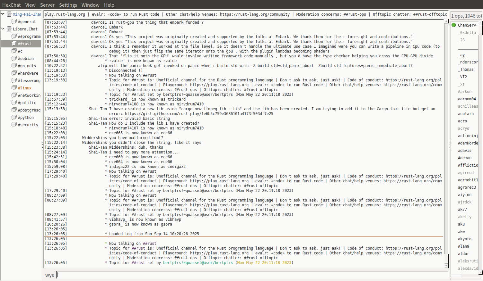Switch to the #lesswrong channel

[x=29, y=80]
